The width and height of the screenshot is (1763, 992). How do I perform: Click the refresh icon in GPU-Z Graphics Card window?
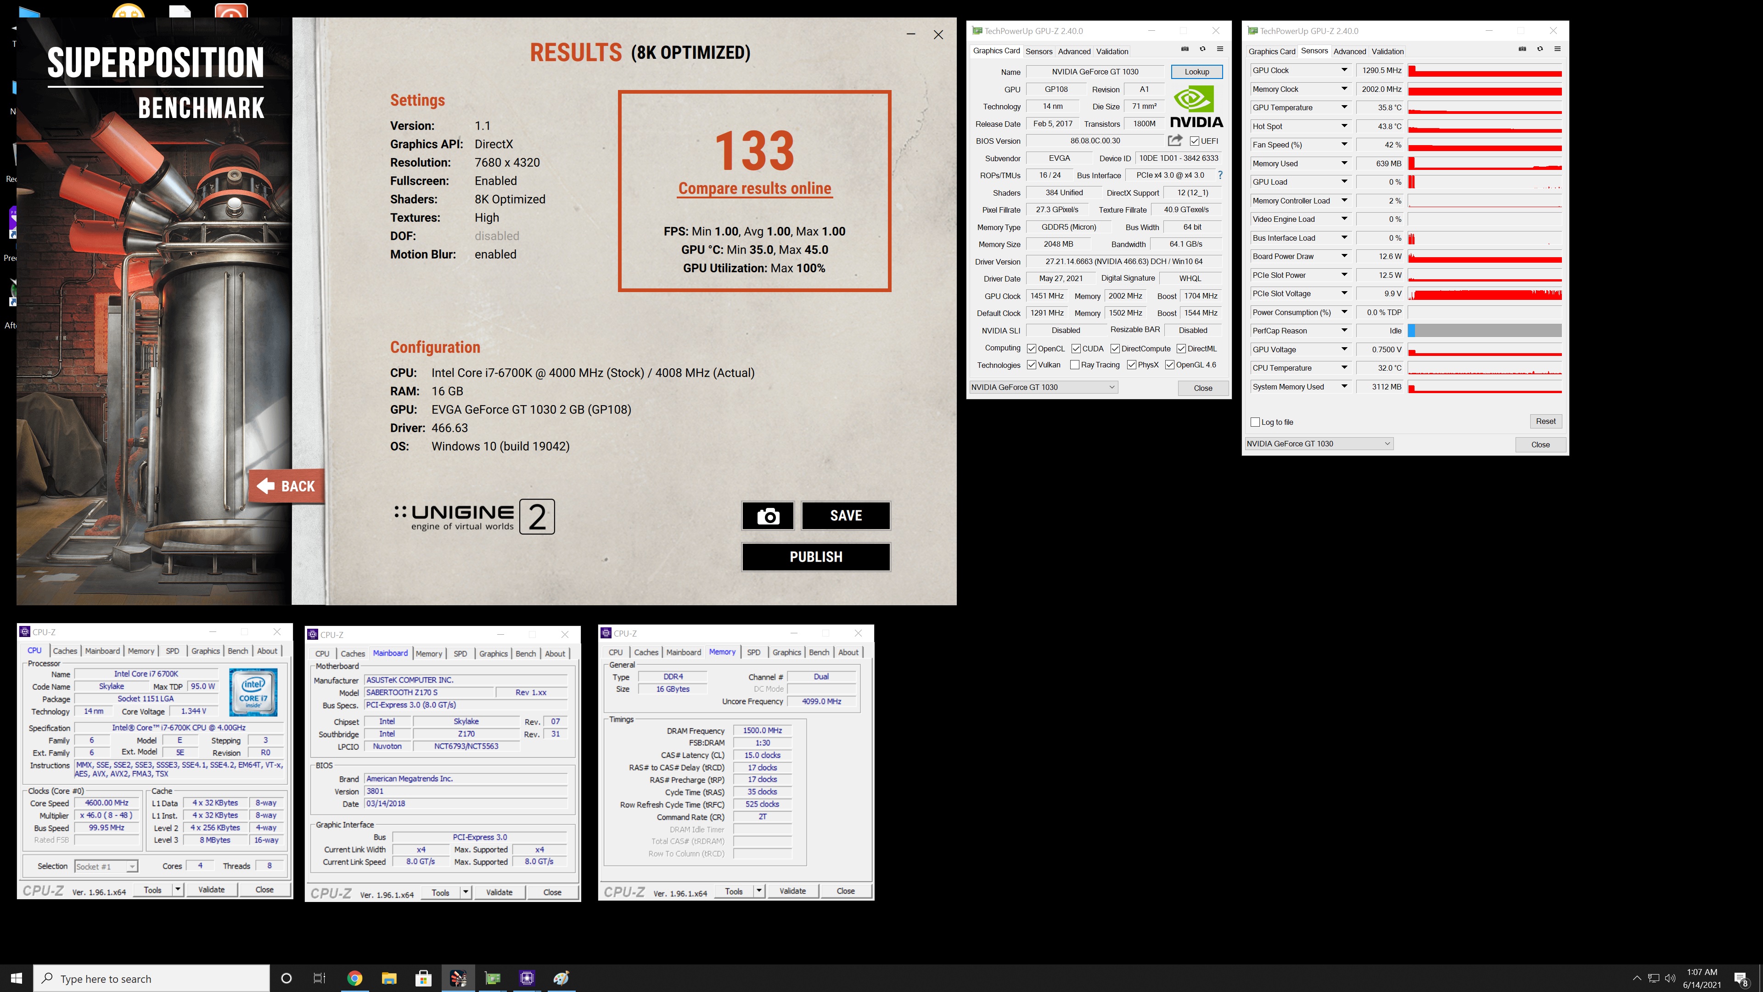[x=1202, y=49]
